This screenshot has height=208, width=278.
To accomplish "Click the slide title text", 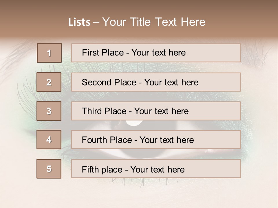I will (137, 22).
